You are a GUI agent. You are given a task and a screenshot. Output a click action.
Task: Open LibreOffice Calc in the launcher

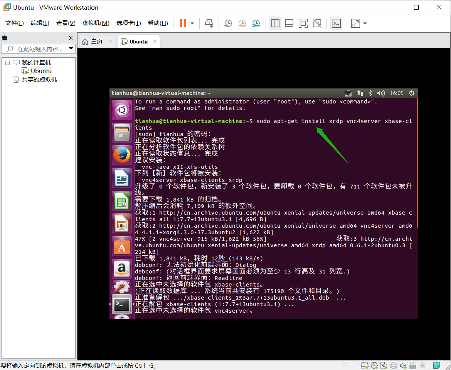click(122, 201)
